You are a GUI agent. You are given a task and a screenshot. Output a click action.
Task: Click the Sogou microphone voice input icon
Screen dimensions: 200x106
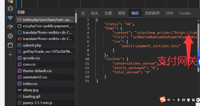pos(179,100)
